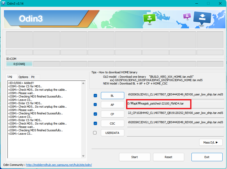Click the last '<OSM> Leave CS..' log line
This screenshot has height=169, width=227.
point(20,134)
